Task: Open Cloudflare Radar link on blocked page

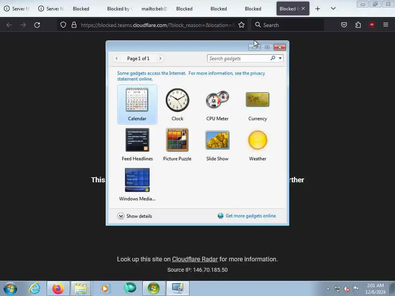Action: 195,259
